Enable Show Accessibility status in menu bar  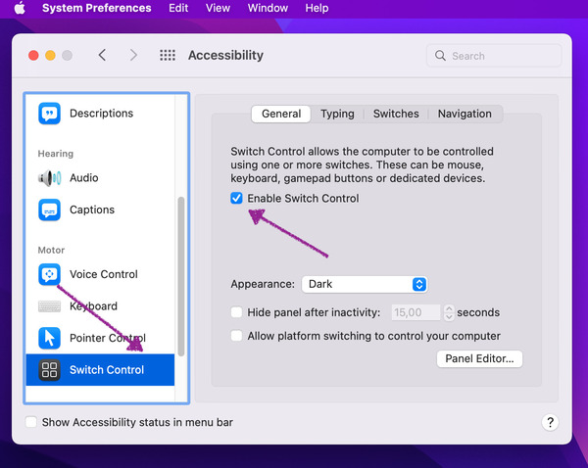point(30,422)
